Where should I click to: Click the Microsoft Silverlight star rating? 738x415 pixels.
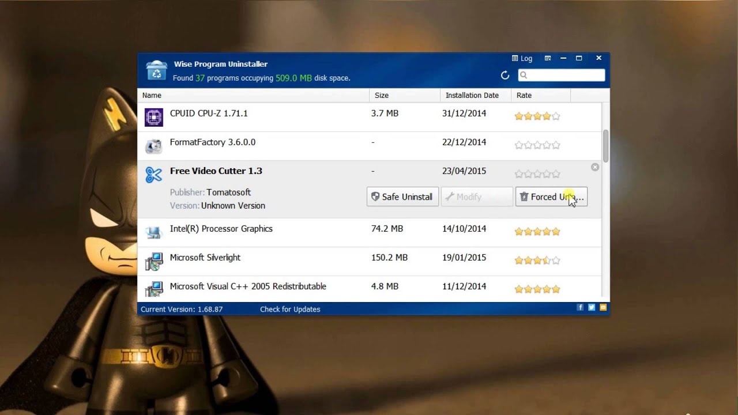pyautogui.click(x=537, y=261)
